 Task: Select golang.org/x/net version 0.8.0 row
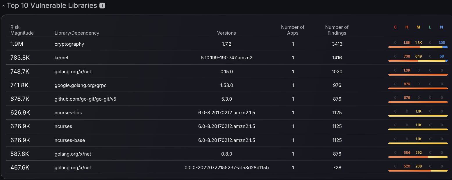[x=227, y=154]
